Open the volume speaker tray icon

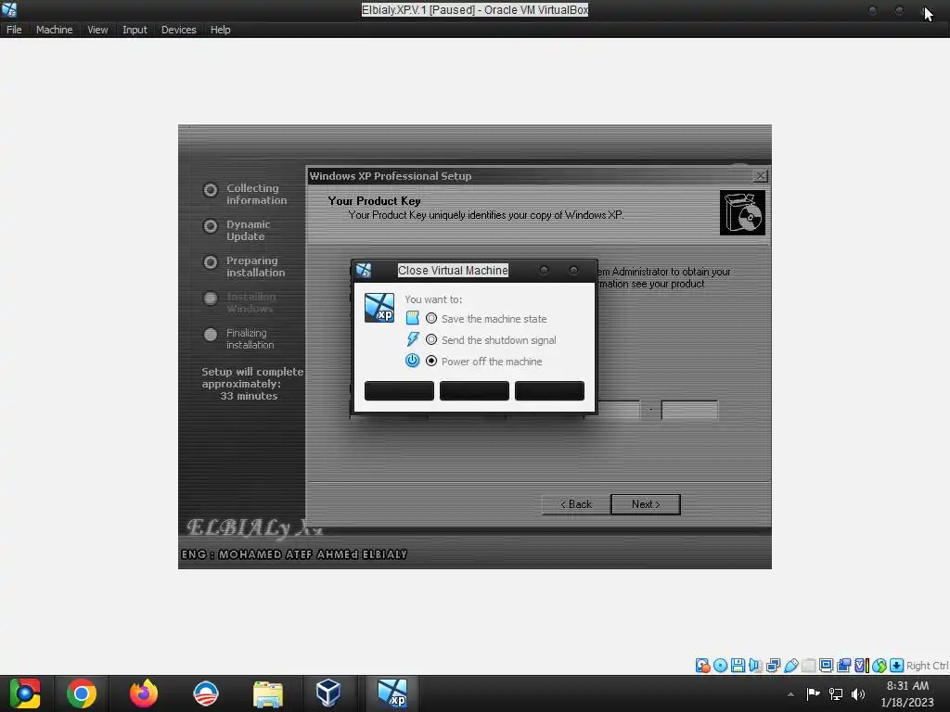point(858,693)
